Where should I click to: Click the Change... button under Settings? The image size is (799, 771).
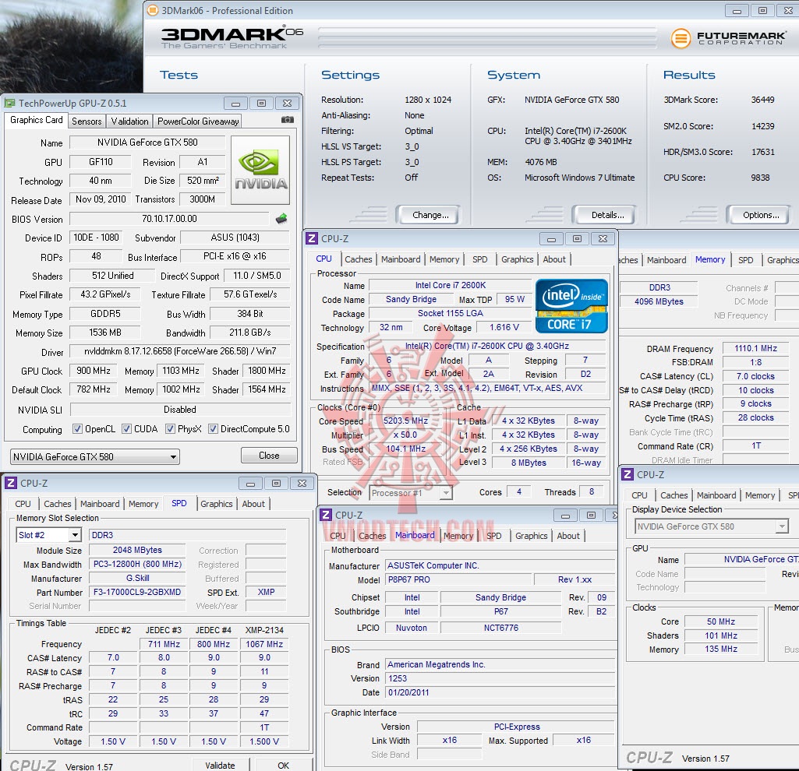[430, 215]
